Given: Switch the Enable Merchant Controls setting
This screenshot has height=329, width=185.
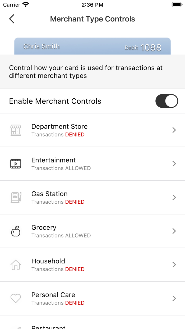Looking at the screenshot, I should point(166,101).
